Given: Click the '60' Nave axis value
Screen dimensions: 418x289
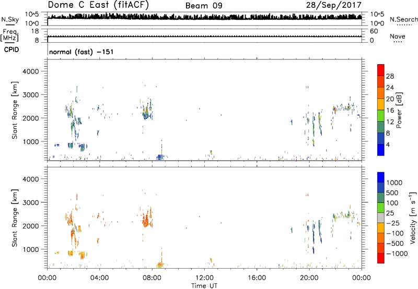Looking at the screenshot, I should pyautogui.click(x=374, y=31).
